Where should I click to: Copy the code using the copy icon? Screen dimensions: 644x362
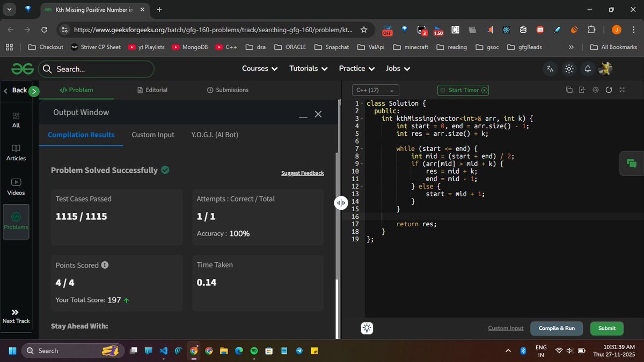pos(568,90)
